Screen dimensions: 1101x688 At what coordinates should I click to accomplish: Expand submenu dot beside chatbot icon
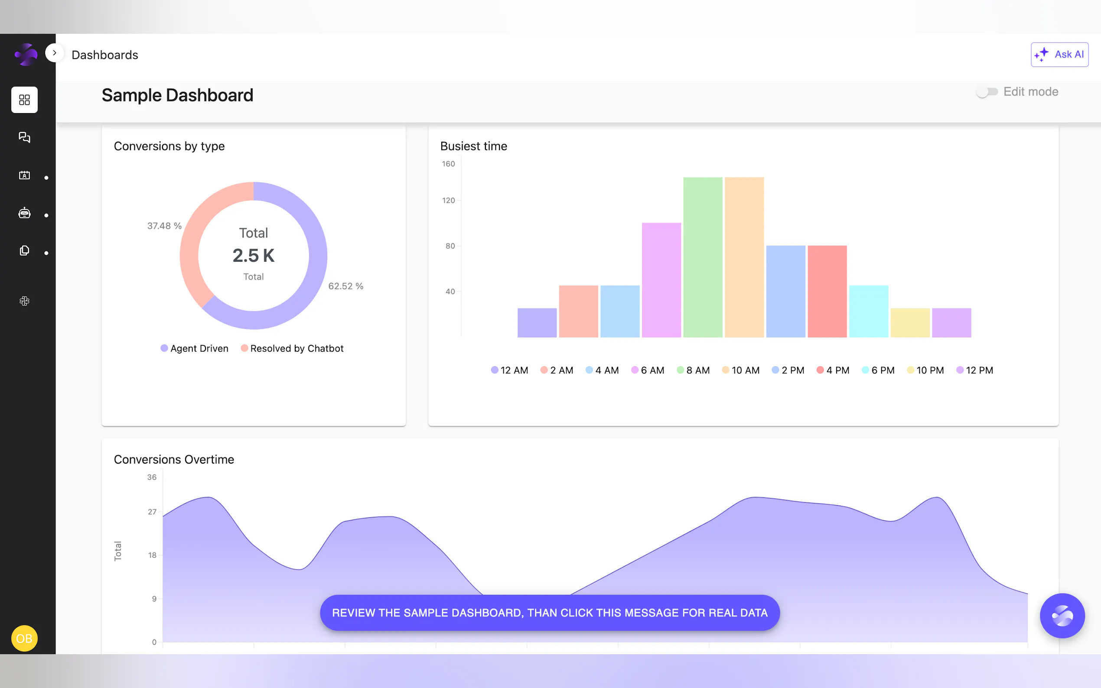[46, 215]
